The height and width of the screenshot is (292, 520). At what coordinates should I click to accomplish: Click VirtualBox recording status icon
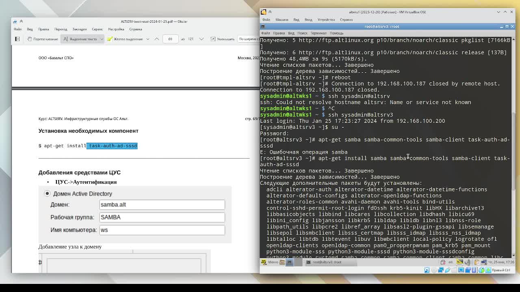click(468, 270)
